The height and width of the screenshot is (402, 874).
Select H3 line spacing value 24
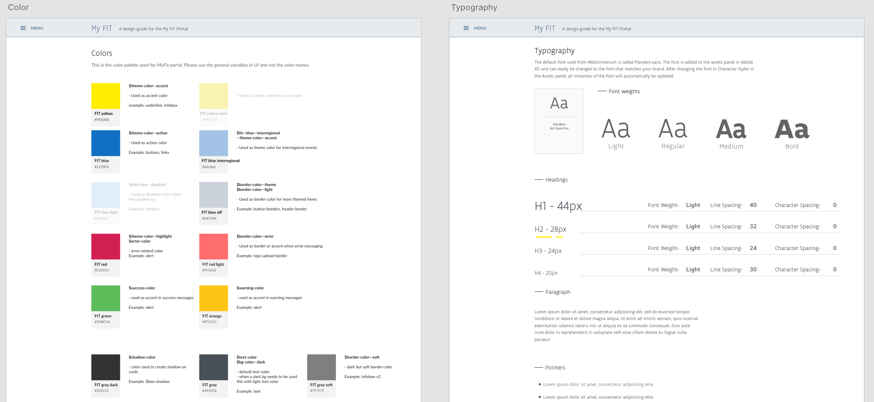[753, 248]
